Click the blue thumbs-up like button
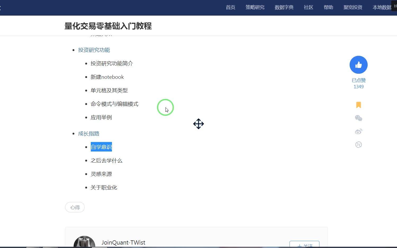This screenshot has height=248, width=397. (358, 65)
